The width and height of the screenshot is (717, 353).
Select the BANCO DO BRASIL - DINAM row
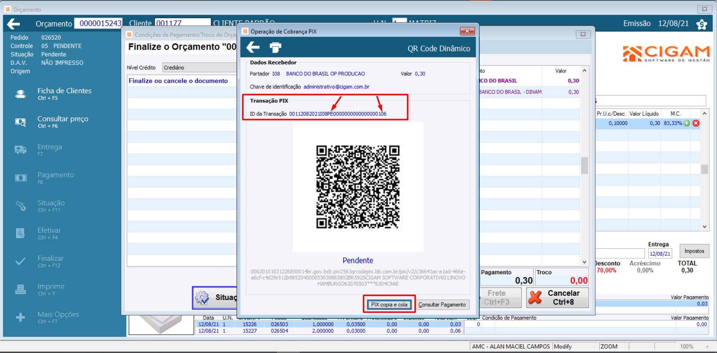(529, 92)
